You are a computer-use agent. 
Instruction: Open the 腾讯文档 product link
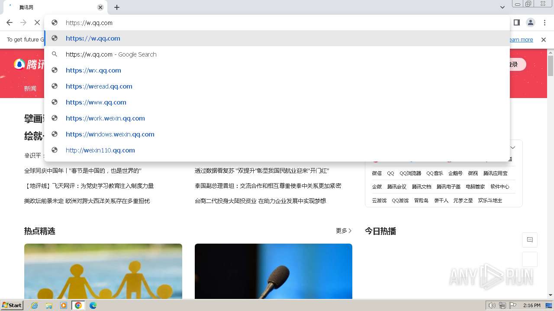click(422, 187)
